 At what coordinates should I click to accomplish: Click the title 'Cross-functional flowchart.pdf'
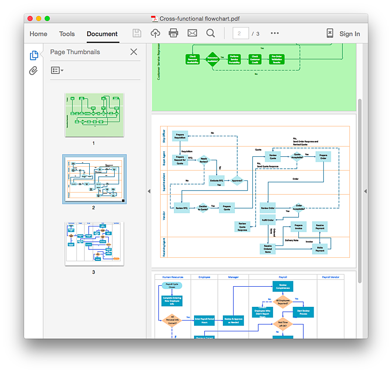coord(199,19)
